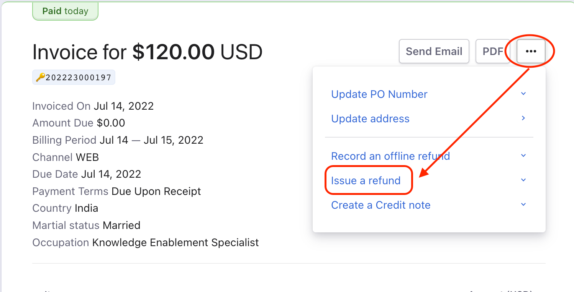Expand the Create a Credit note chevron
The image size is (574, 292).
[x=523, y=205]
